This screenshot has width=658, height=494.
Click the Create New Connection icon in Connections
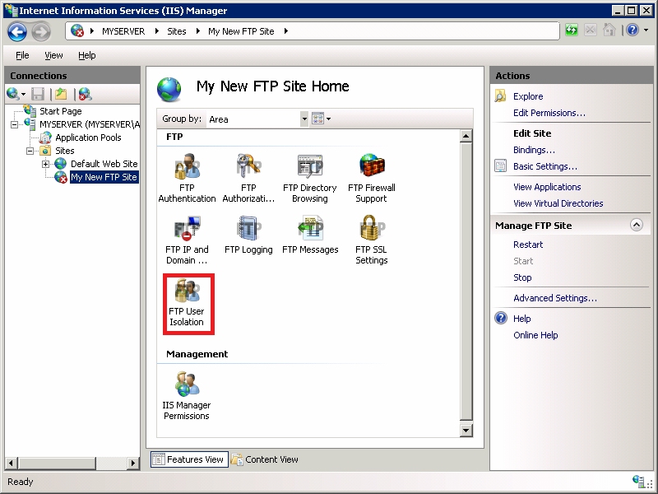point(13,94)
